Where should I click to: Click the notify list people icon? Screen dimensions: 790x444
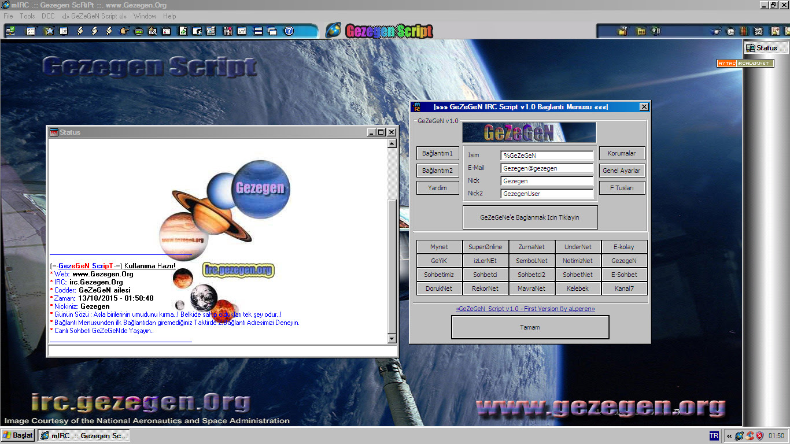[x=227, y=31]
